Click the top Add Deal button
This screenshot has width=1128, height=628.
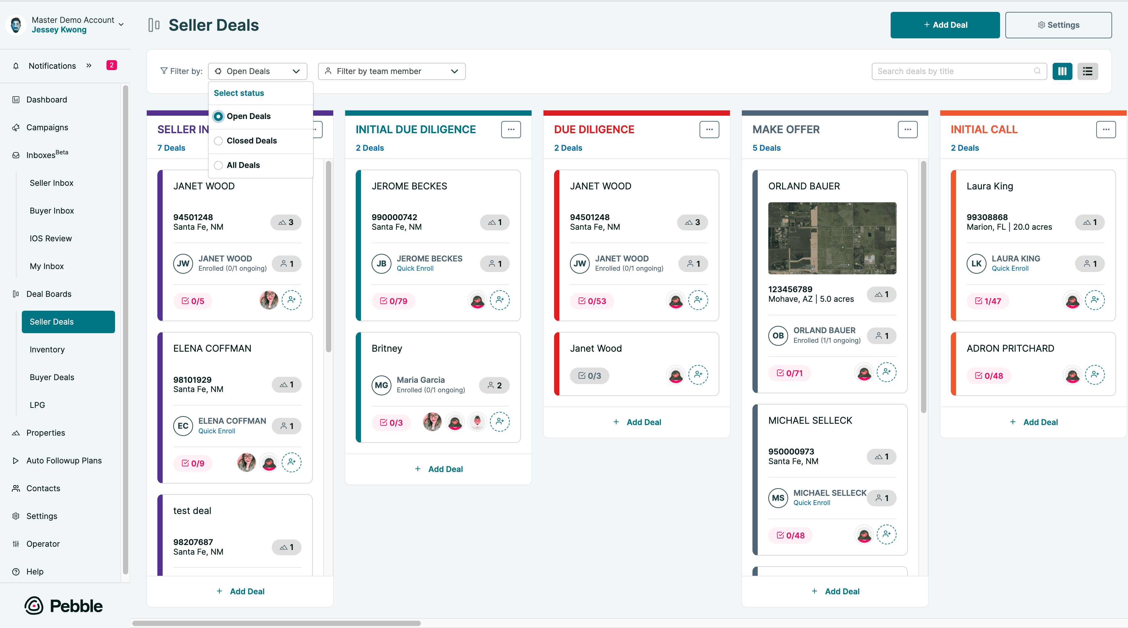(x=945, y=25)
